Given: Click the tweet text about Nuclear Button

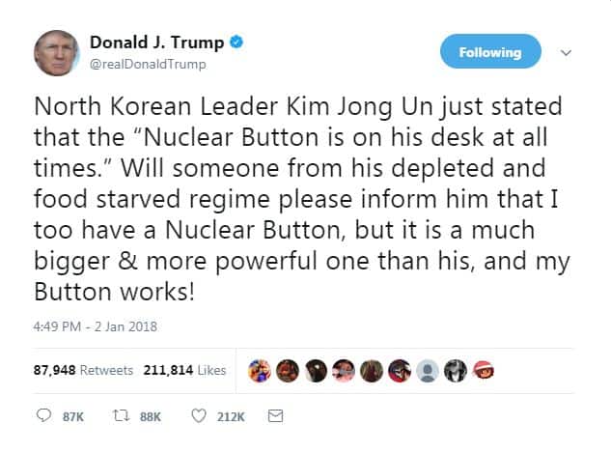Looking at the screenshot, I should 302,199.
